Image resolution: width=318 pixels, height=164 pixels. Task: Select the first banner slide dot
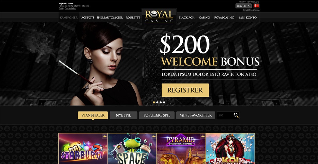click(154, 102)
